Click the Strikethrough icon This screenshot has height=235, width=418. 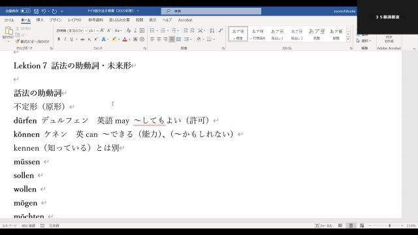83,39
